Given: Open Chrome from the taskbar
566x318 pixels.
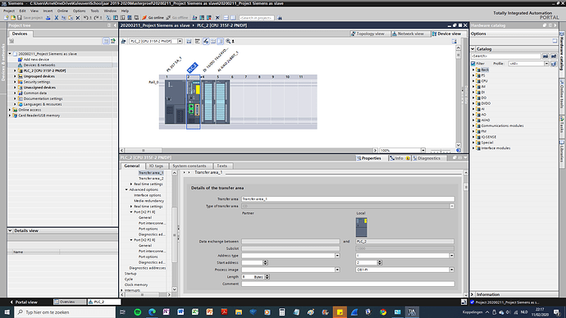Looking at the screenshot, I should point(383,312).
